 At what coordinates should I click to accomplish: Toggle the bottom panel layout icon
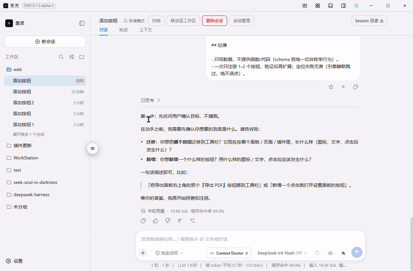330,6
